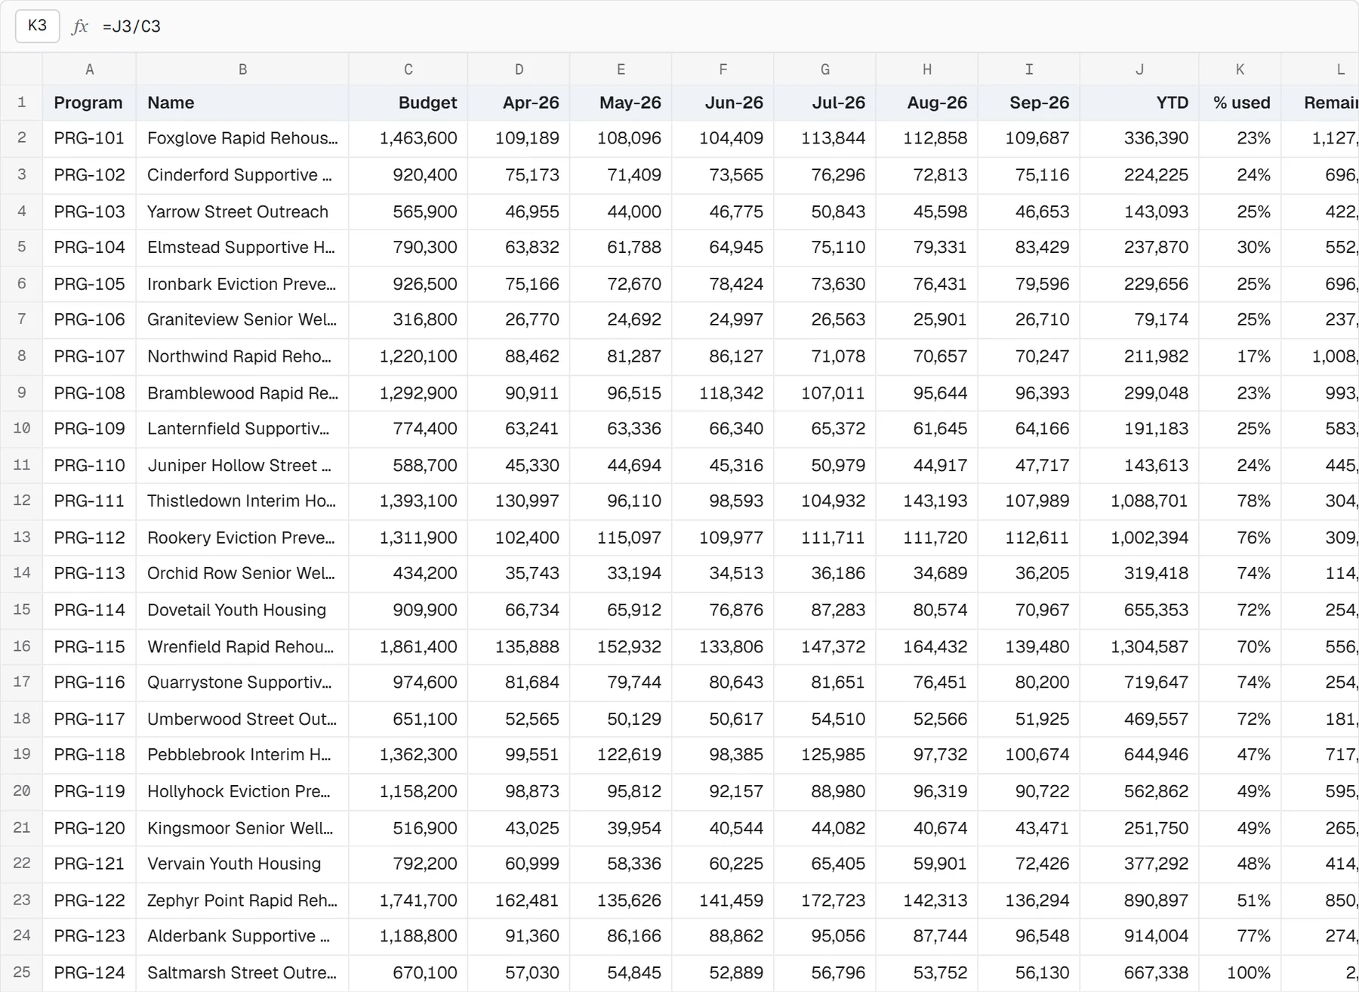Click the % used header cell
The width and height of the screenshot is (1359, 992).
click(1240, 103)
